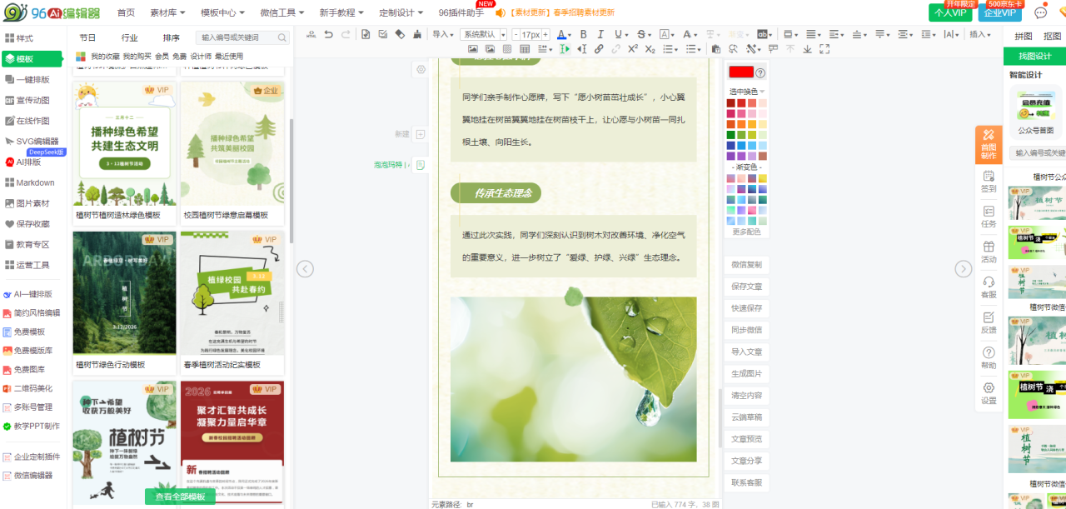Click the 微信复制 button
Screen dimensions: 1066x509
point(746,265)
